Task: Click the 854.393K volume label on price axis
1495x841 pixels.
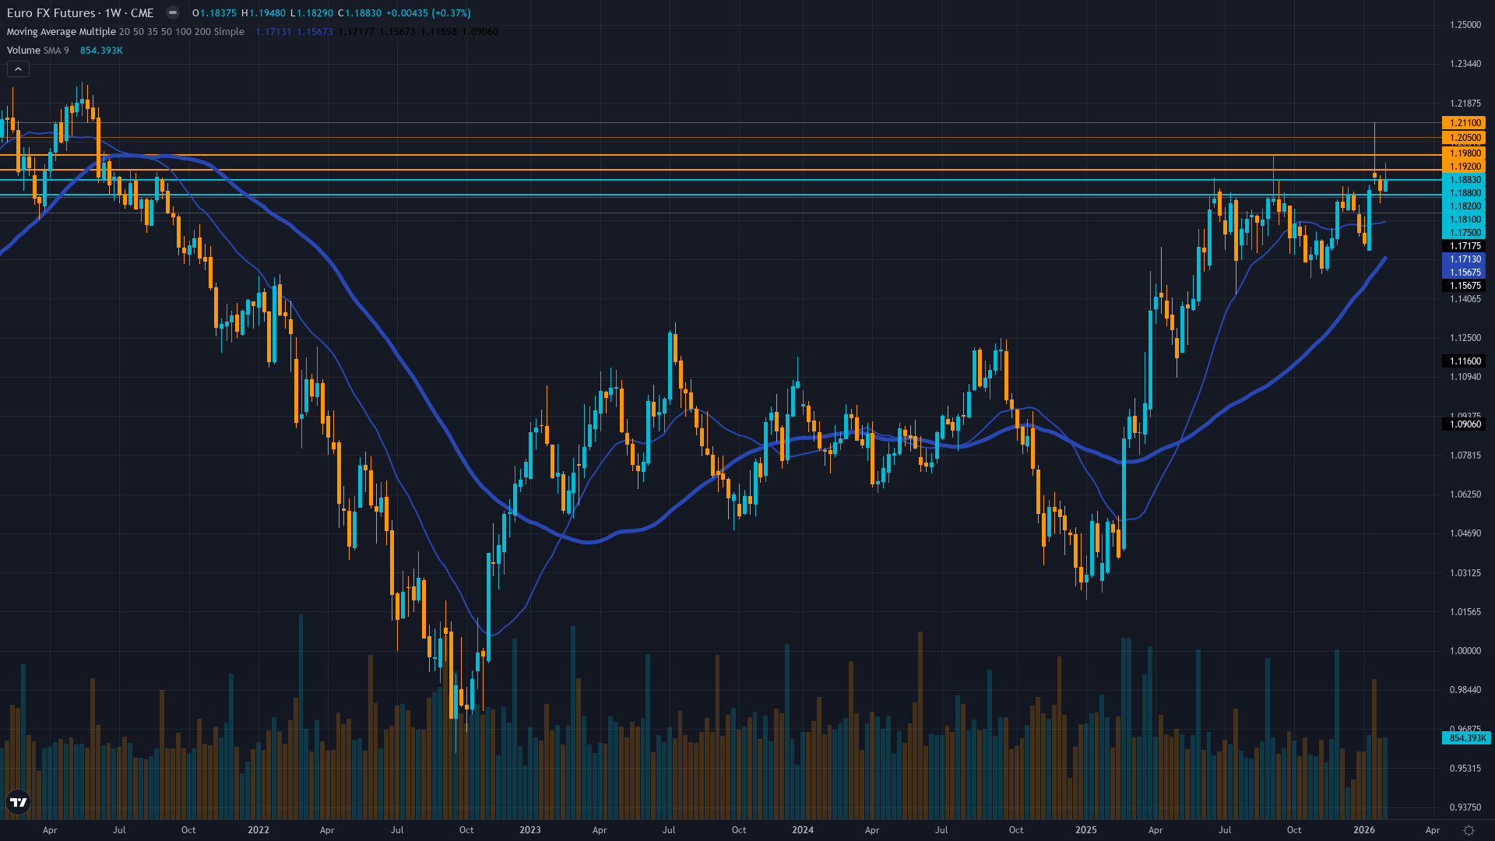Action: click(1466, 738)
